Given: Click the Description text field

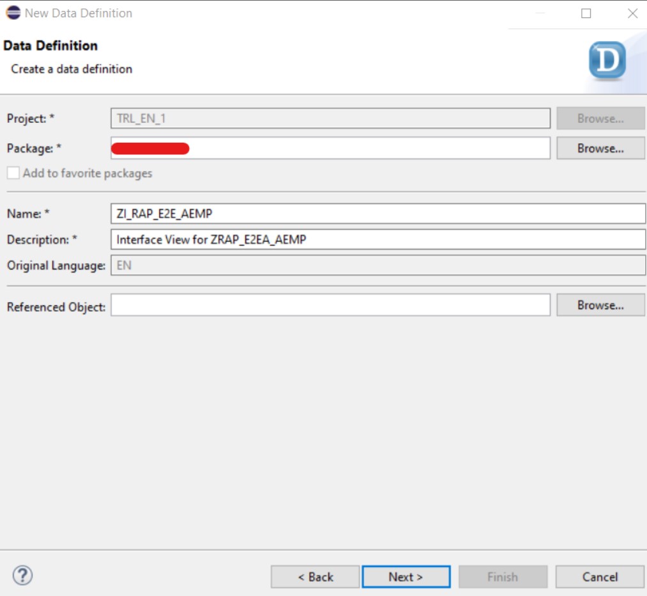Looking at the screenshot, I should coord(377,239).
